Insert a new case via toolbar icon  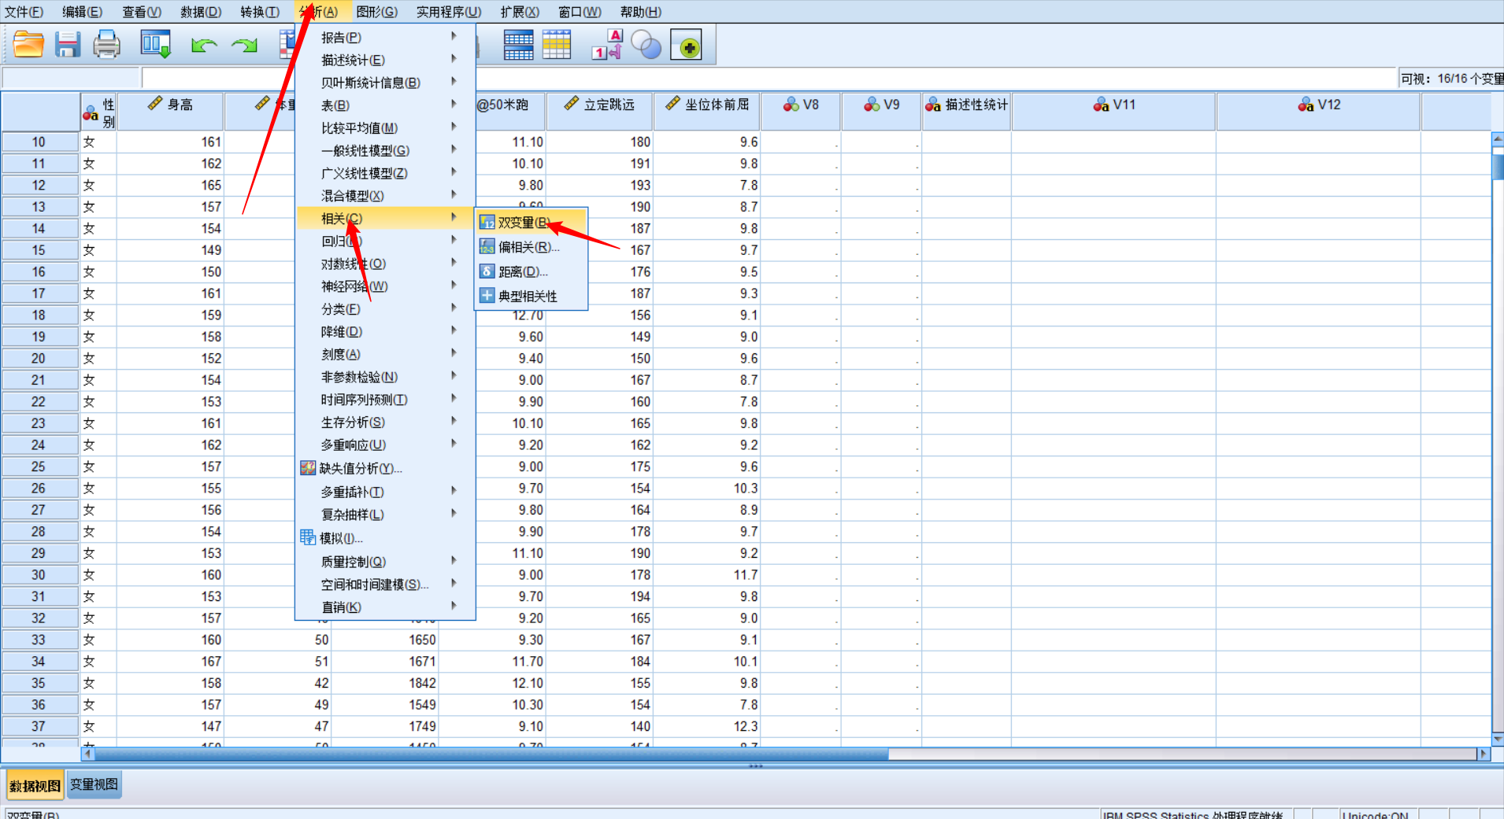(520, 44)
